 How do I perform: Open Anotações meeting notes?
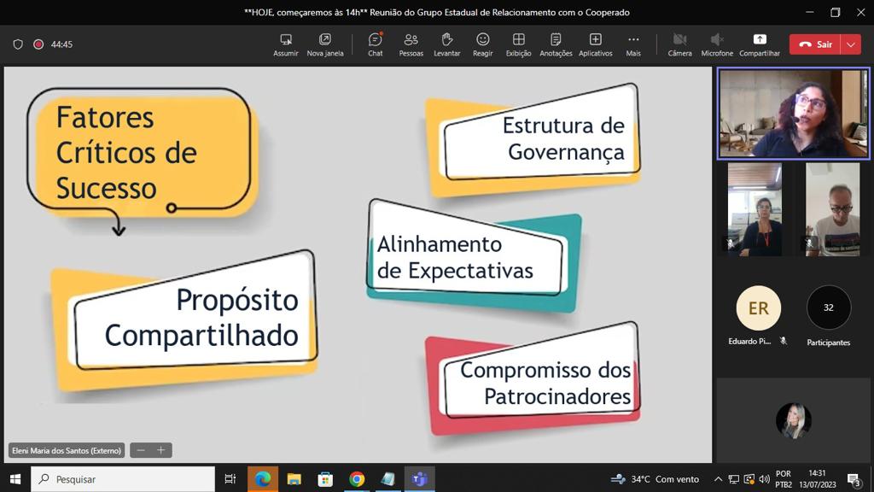(556, 44)
